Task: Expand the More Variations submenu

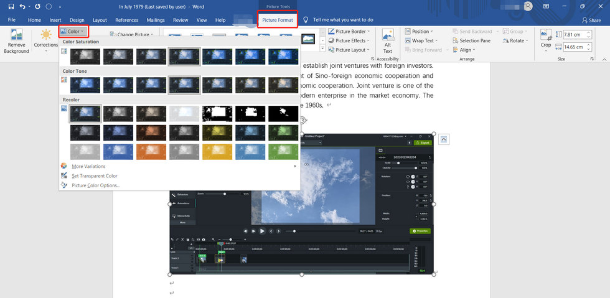Action: [88, 166]
